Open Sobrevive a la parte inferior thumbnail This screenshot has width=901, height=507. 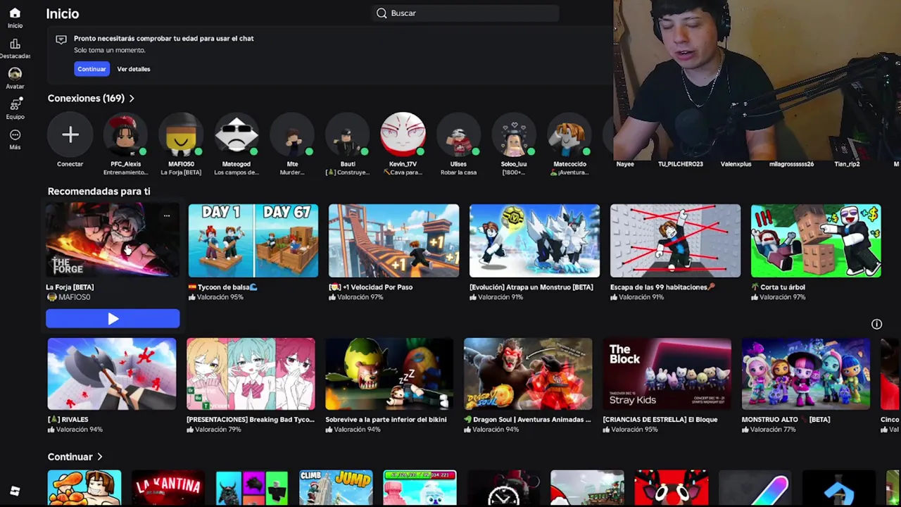coord(389,374)
